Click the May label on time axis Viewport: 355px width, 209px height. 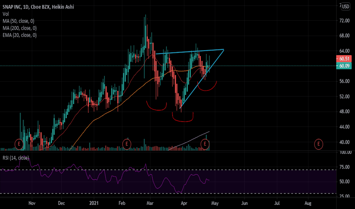pyautogui.click(x=215, y=203)
